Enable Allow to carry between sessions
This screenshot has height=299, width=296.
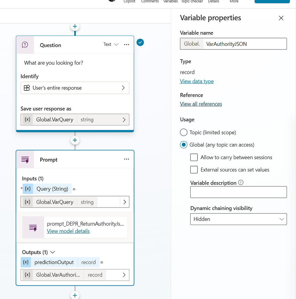(194, 157)
